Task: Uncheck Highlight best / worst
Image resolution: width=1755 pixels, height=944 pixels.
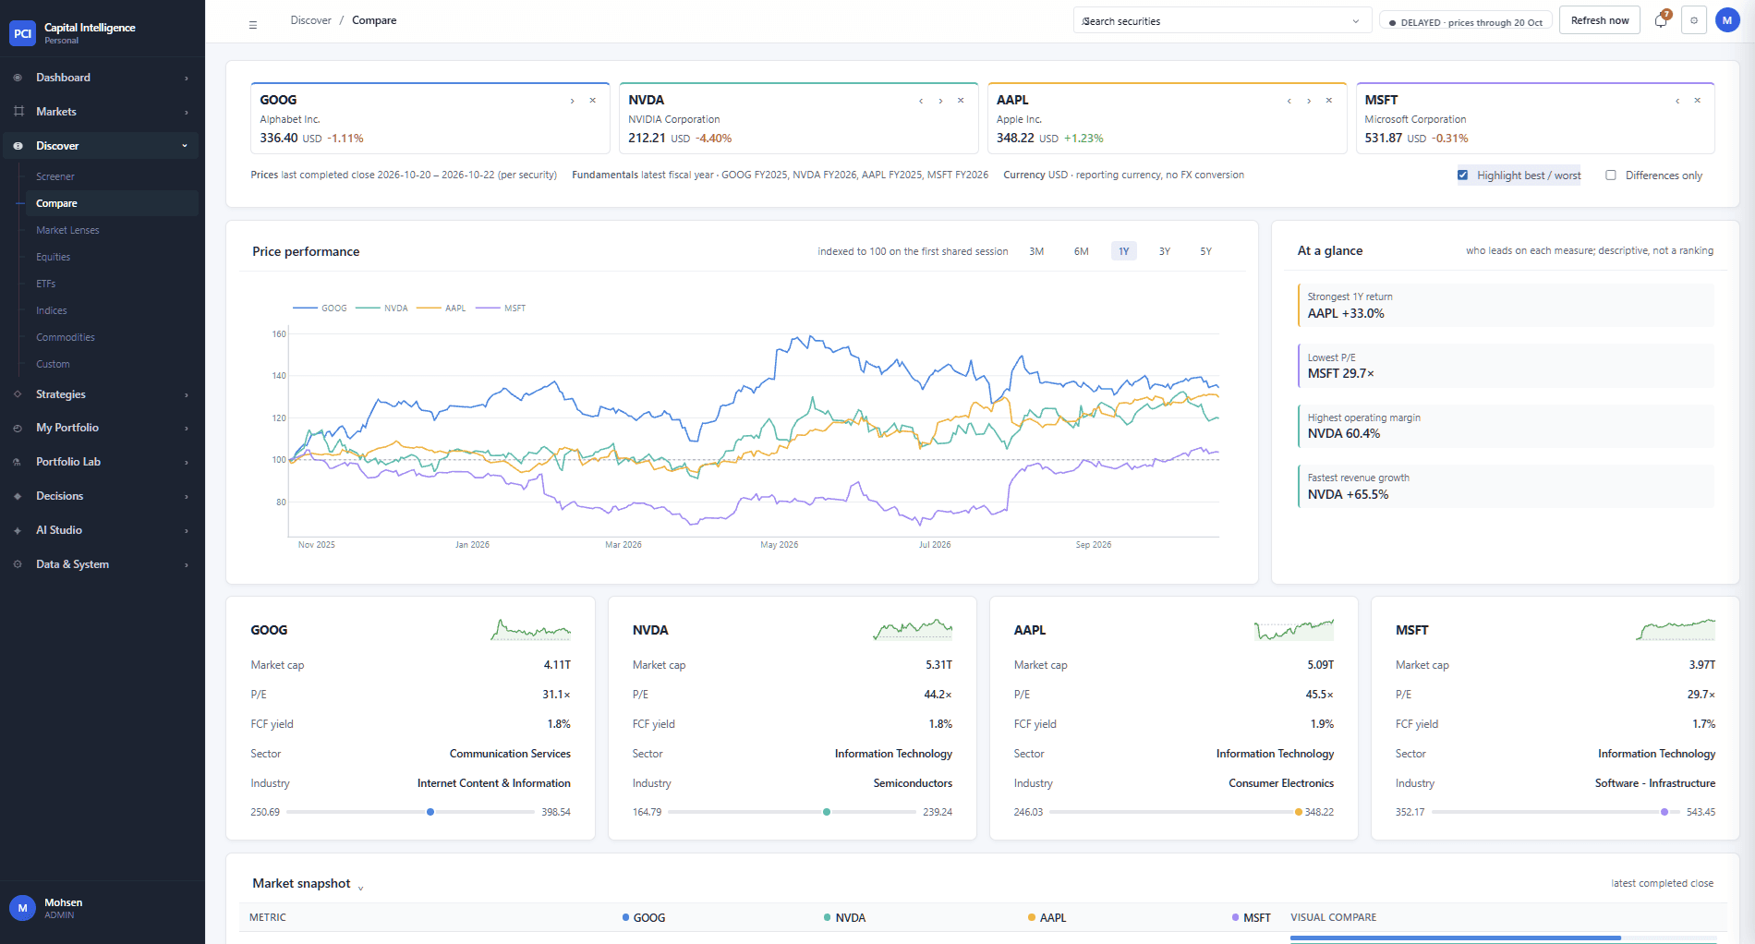Action: 1463,175
